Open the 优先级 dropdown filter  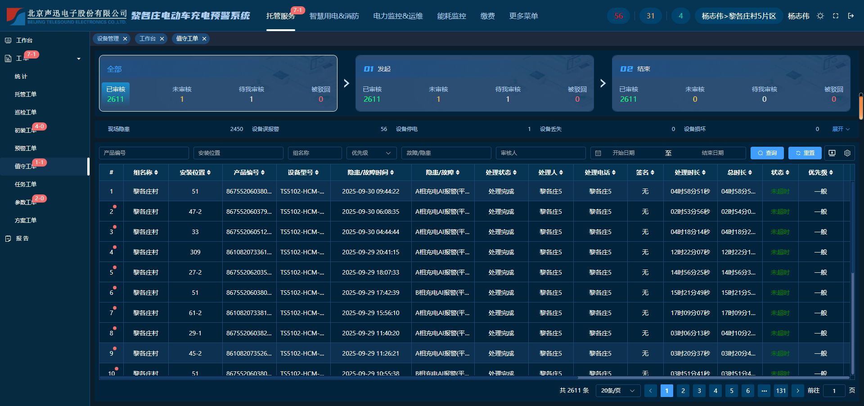(371, 153)
